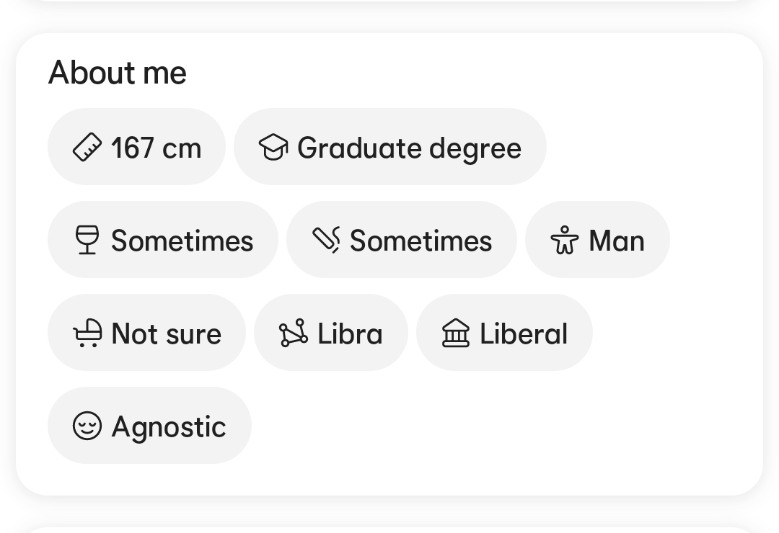This screenshot has width=779, height=533.
Task: Select the 167 cm height text
Action: coord(156,148)
